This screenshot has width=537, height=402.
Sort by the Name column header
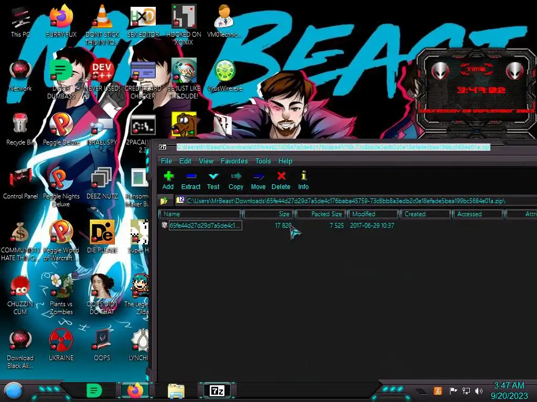(200, 214)
